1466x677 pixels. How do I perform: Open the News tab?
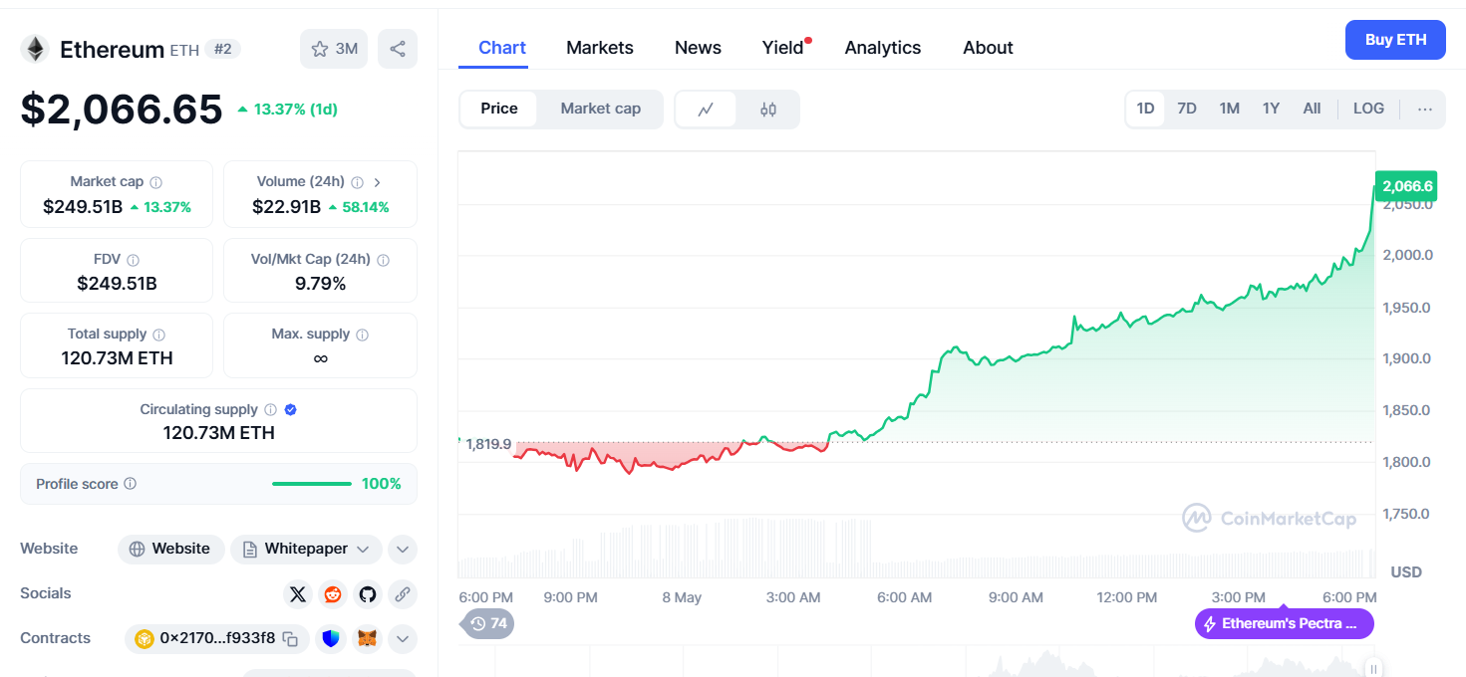click(x=698, y=48)
